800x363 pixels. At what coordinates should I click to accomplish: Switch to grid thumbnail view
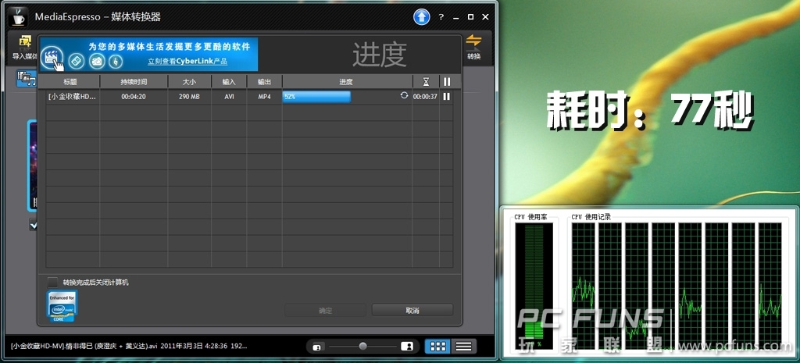[437, 346]
